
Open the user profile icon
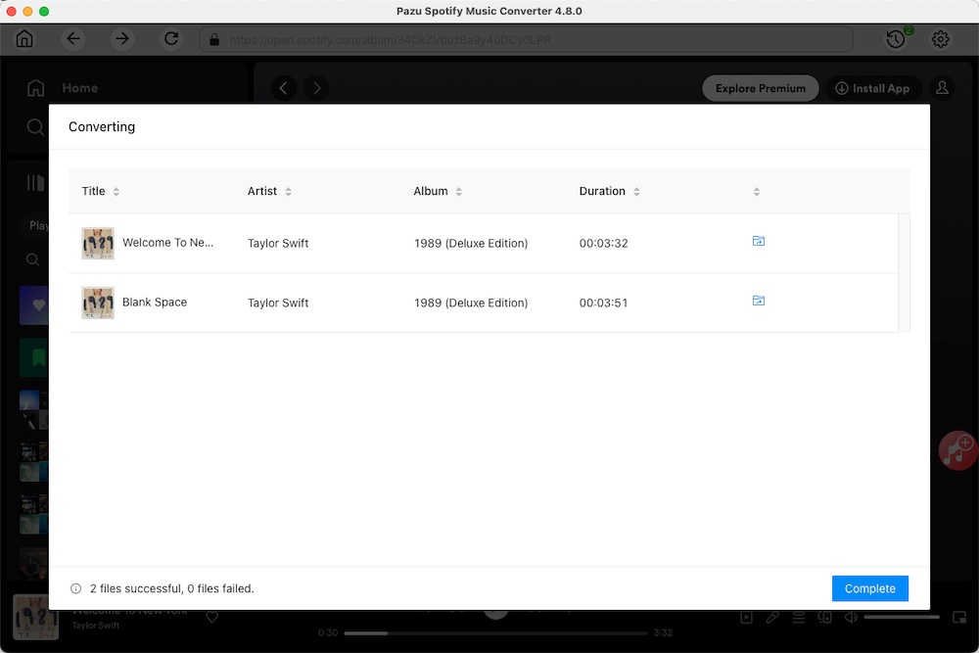click(942, 88)
